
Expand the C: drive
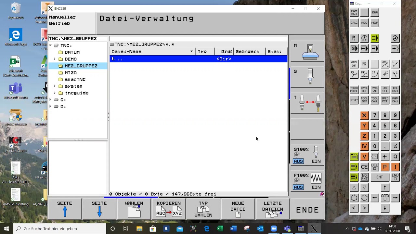(x=50, y=100)
